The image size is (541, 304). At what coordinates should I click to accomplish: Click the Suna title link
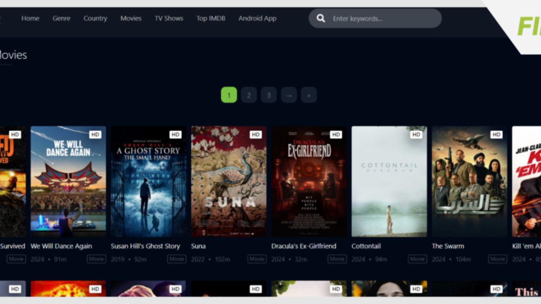click(198, 246)
